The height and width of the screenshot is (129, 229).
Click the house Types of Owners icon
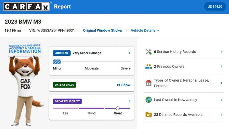click(x=149, y=83)
